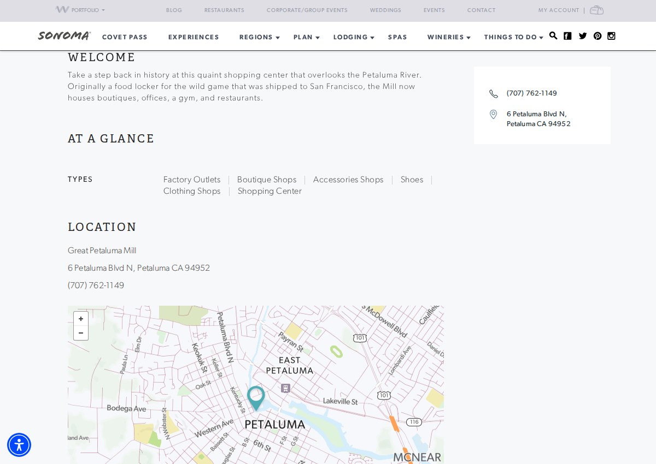Image resolution: width=656 pixels, height=464 pixels.
Task: Click the EAST PETALUMA map label
Action: [x=290, y=365]
